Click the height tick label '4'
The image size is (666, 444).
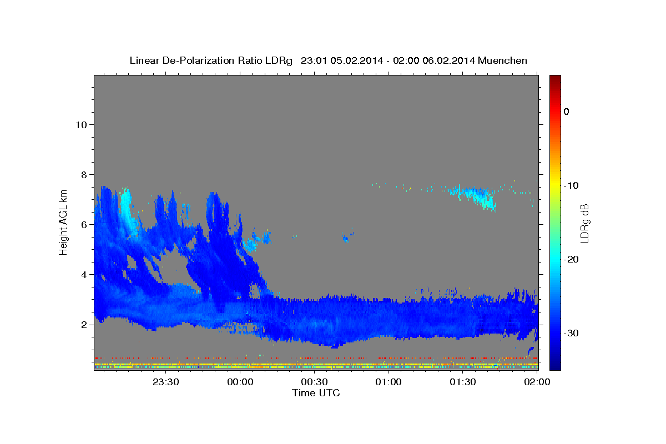point(84,274)
